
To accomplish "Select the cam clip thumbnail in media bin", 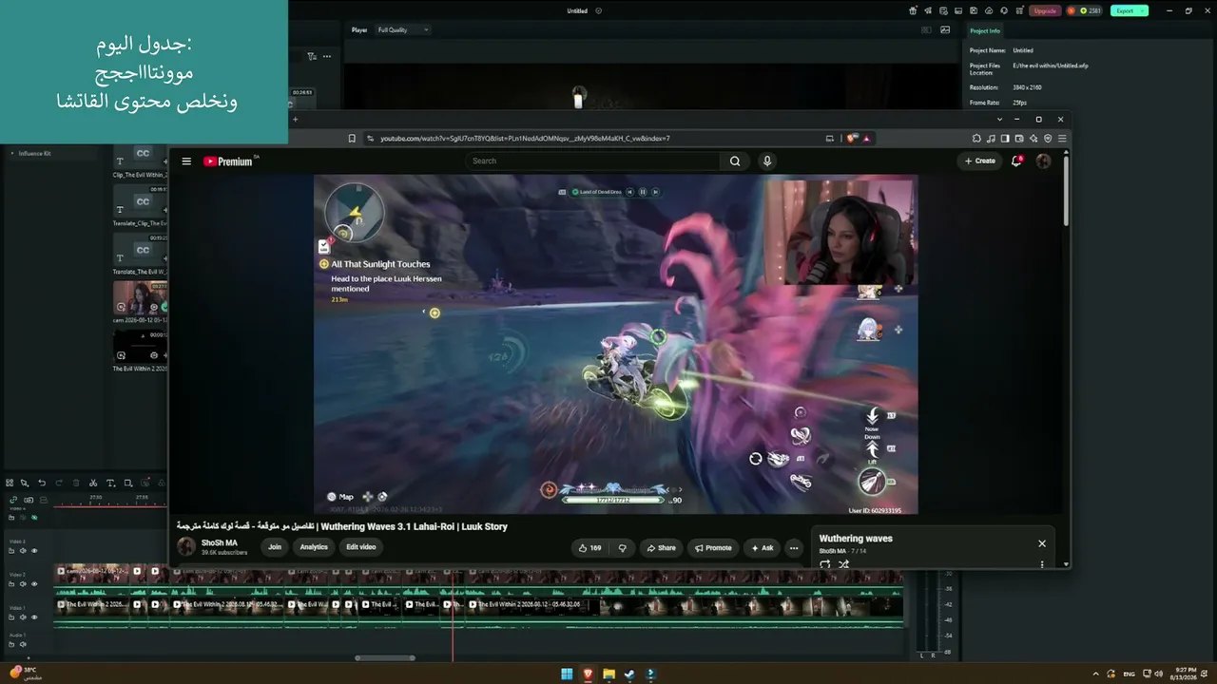I will 140,297.
